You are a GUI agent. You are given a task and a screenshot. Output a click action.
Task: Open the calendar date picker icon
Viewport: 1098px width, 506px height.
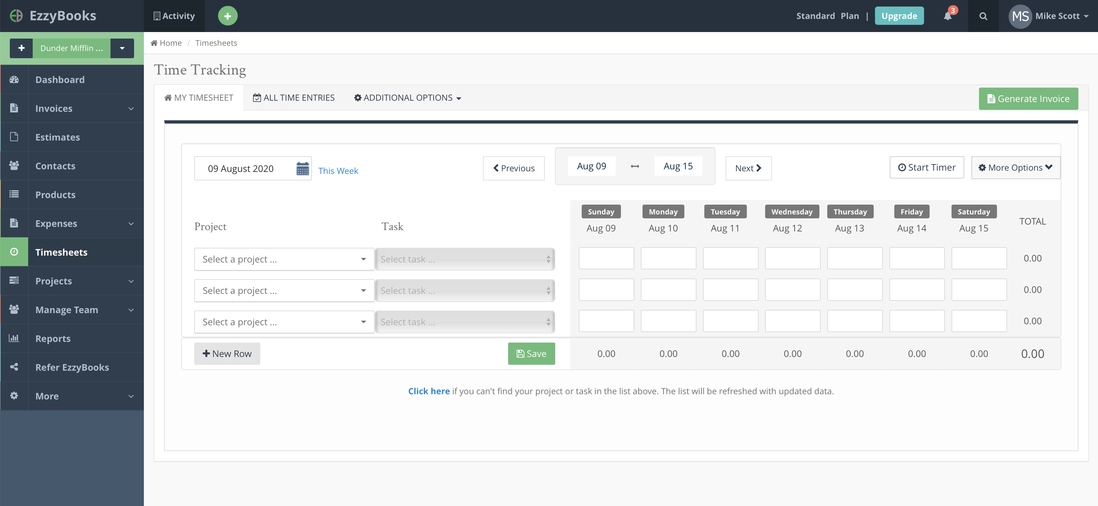pos(302,169)
